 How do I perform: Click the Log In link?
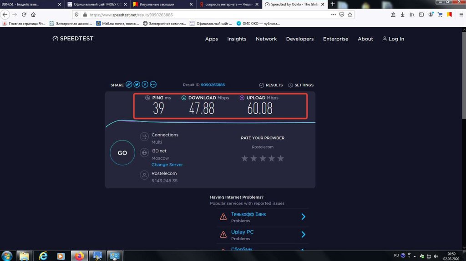393,39
